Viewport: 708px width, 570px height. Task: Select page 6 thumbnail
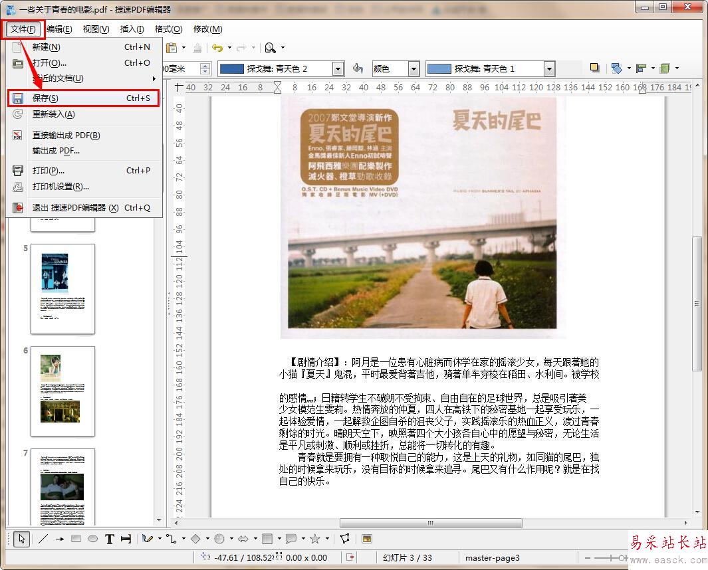[62, 391]
